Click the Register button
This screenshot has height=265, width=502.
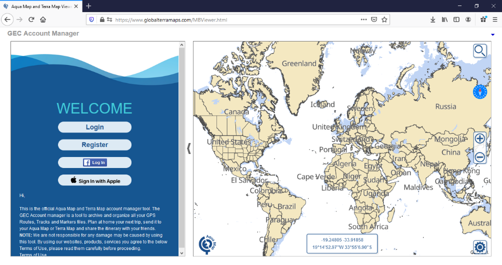pos(95,144)
